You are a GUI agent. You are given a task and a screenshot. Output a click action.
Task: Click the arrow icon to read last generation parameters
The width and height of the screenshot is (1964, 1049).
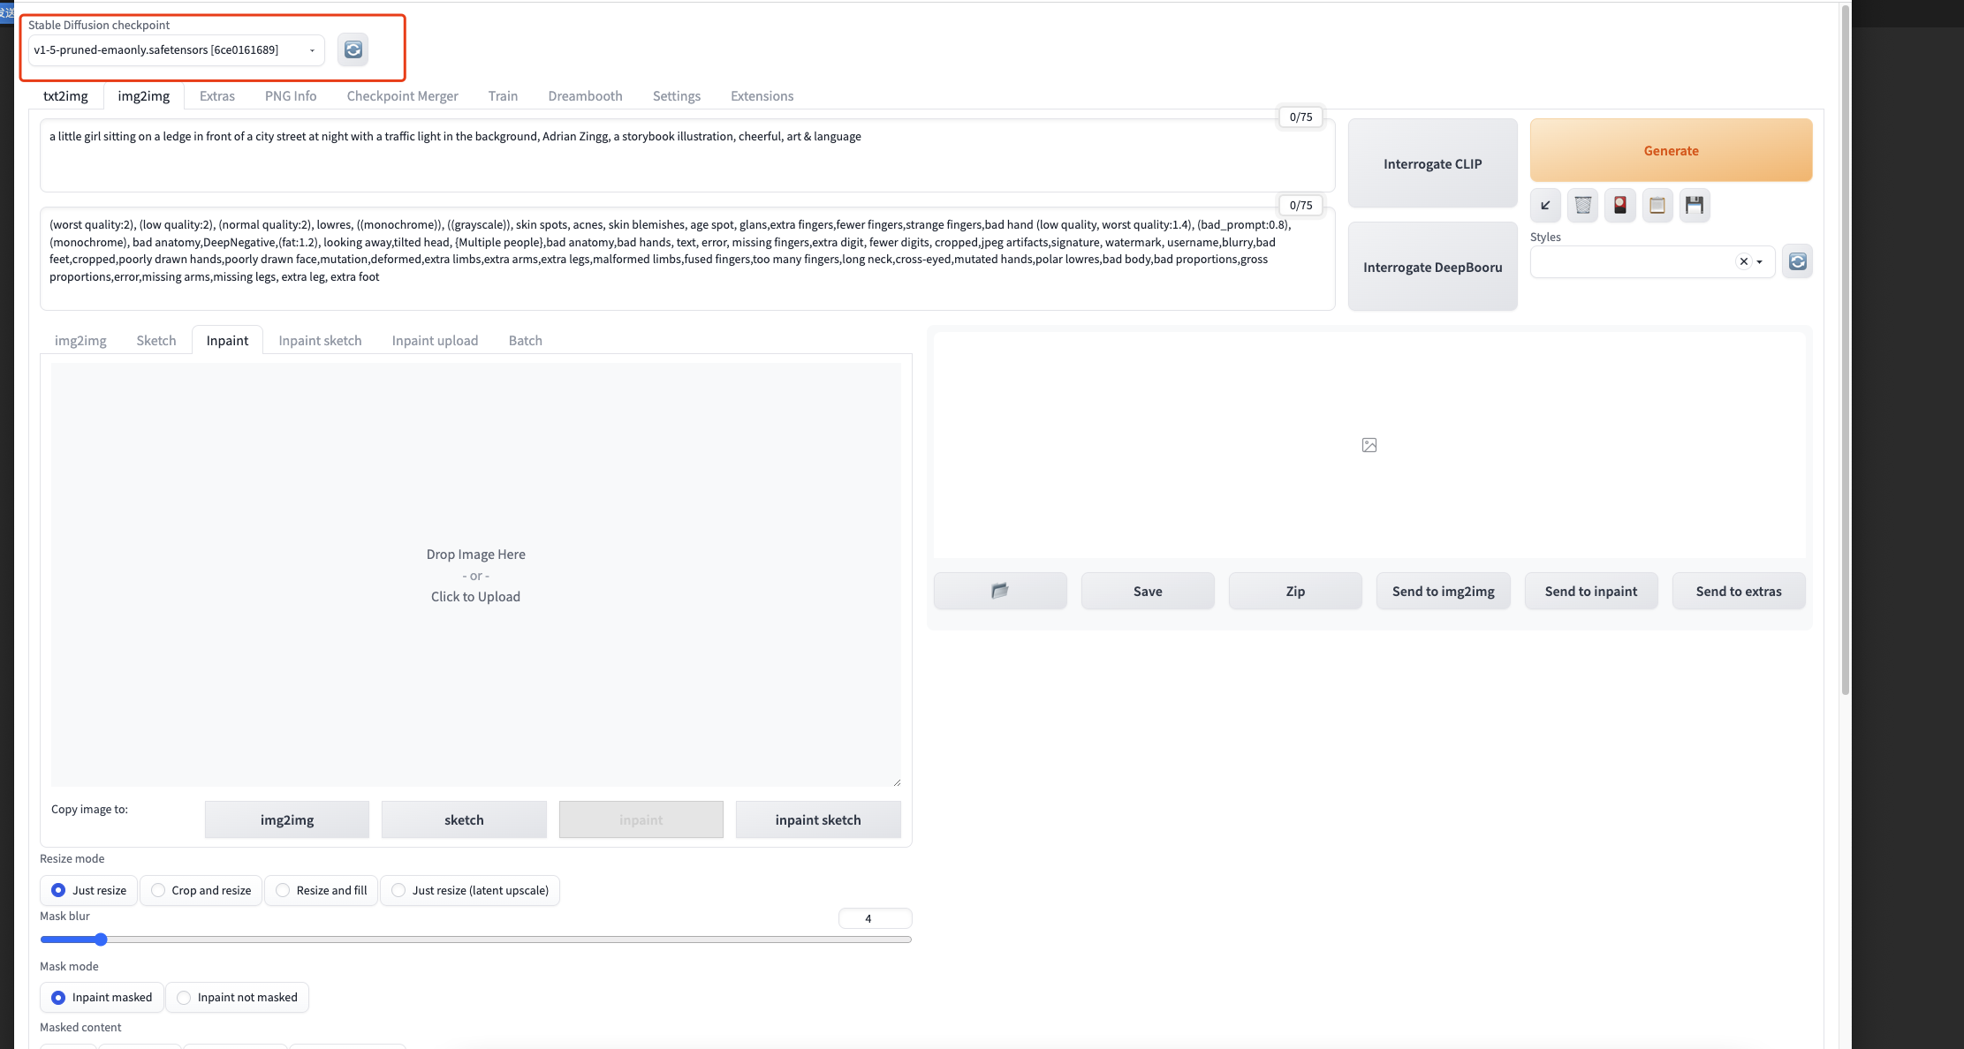(x=1545, y=205)
